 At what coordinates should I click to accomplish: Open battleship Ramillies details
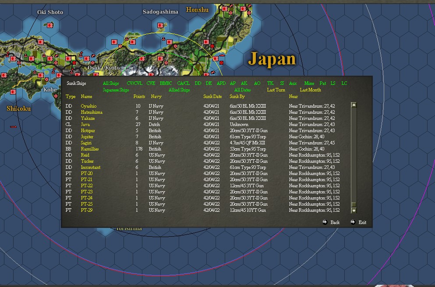90,149
